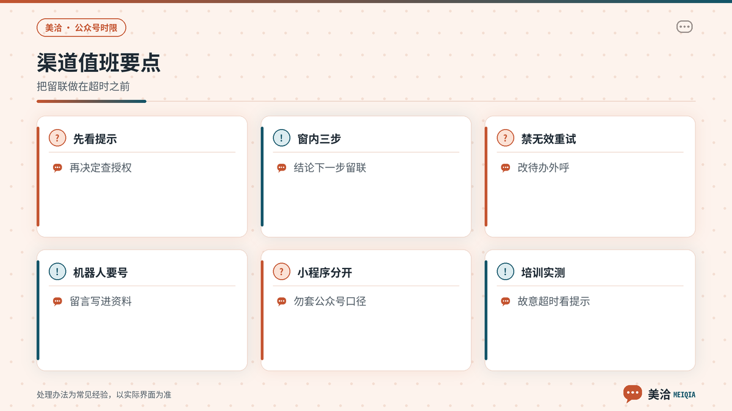Viewport: 732px width, 411px height.
Task: Click the speech bubble bullet before 故意超时看提示
Action: 505,301
